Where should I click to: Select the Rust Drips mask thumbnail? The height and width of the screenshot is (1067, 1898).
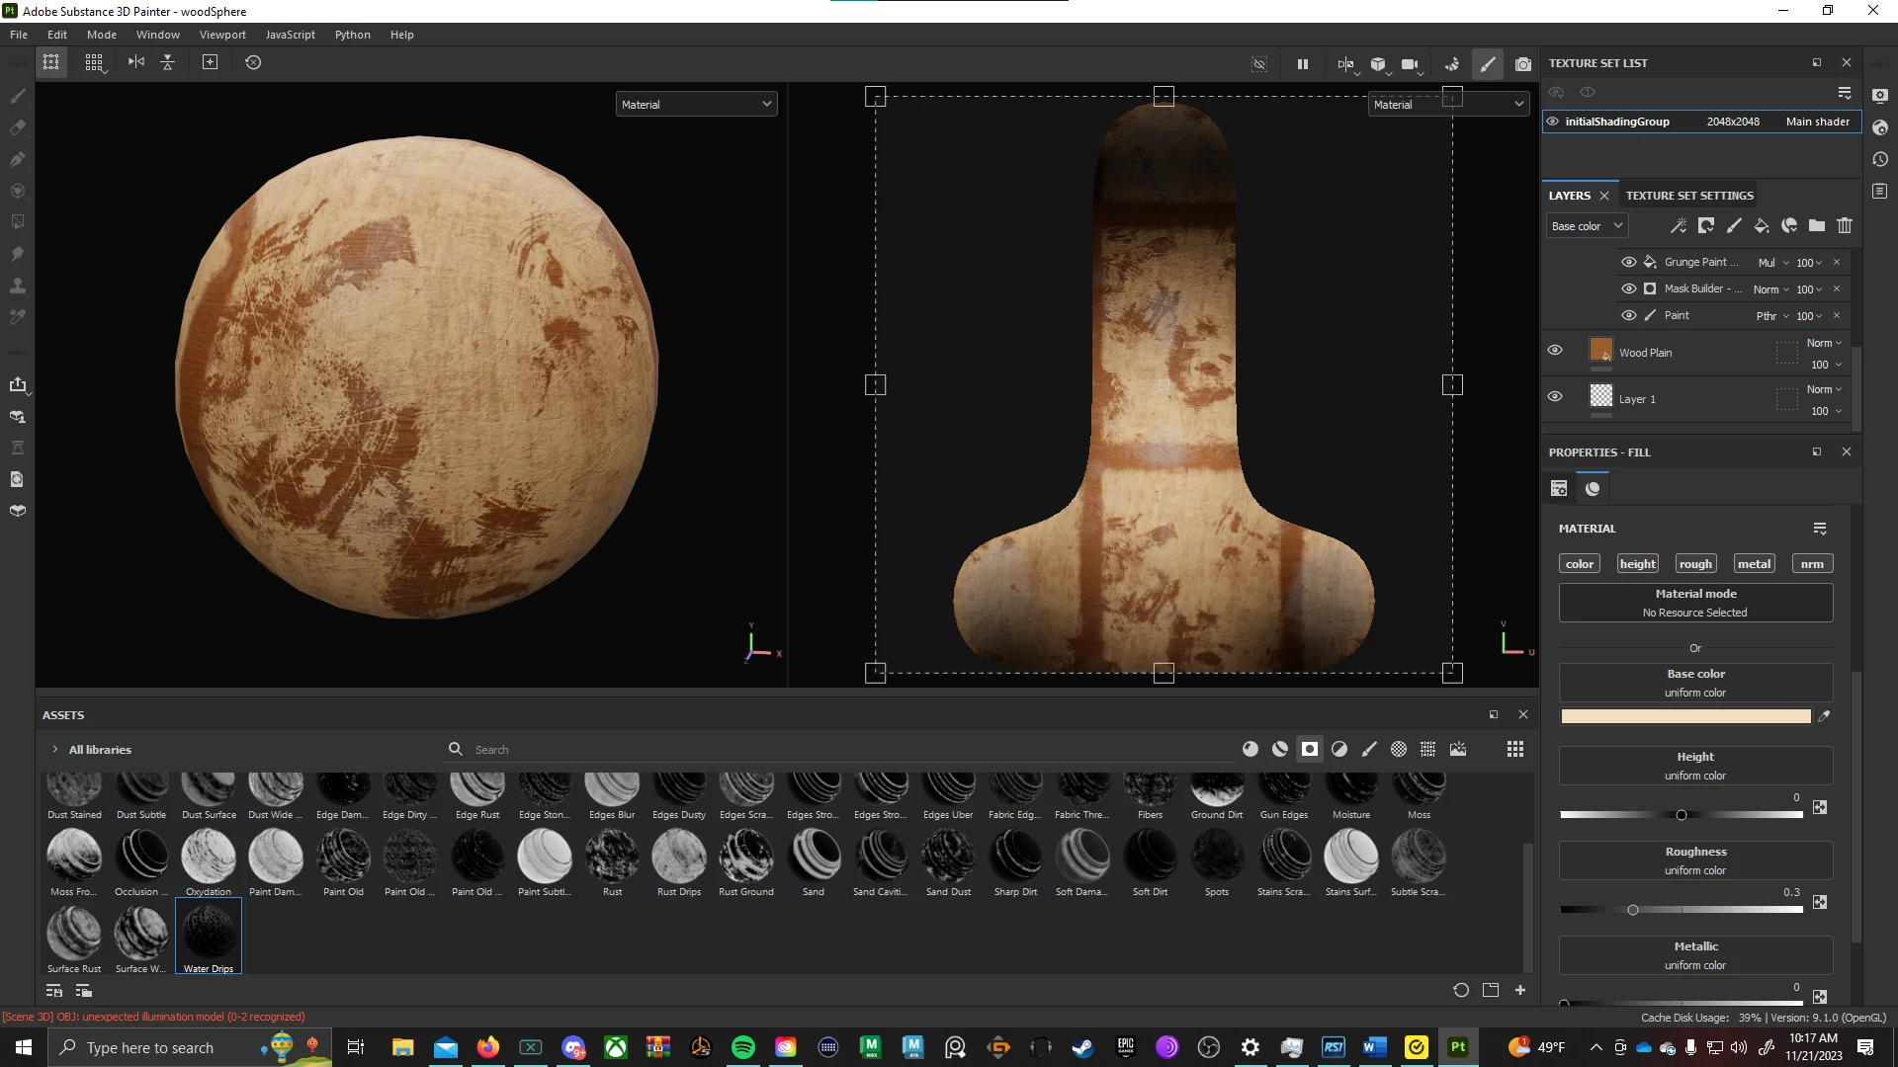[679, 857]
